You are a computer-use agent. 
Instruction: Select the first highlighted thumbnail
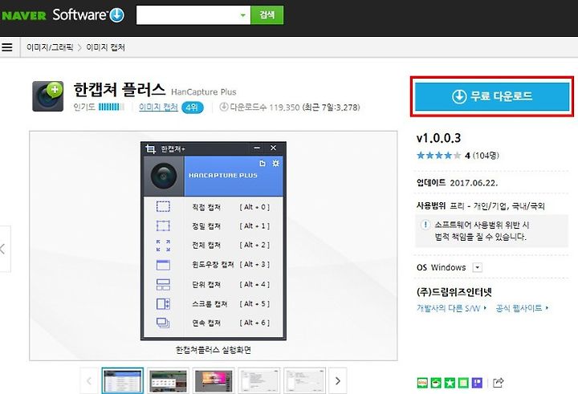click(123, 380)
